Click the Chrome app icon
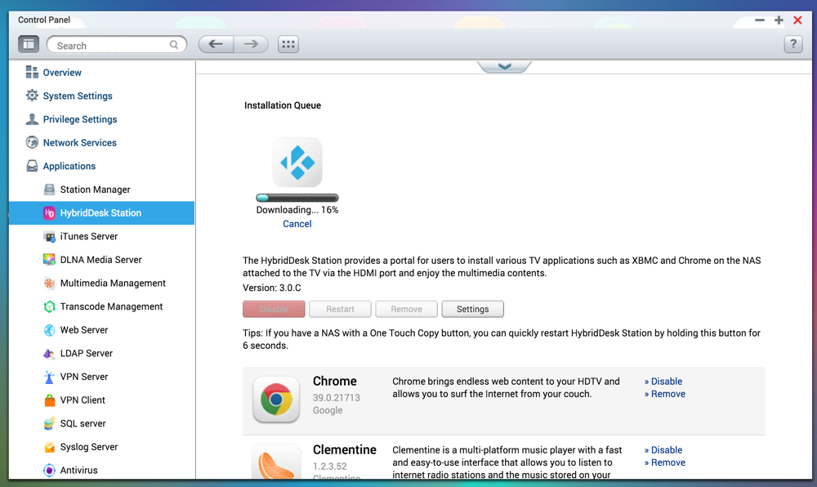The width and height of the screenshot is (817, 487). (x=276, y=400)
